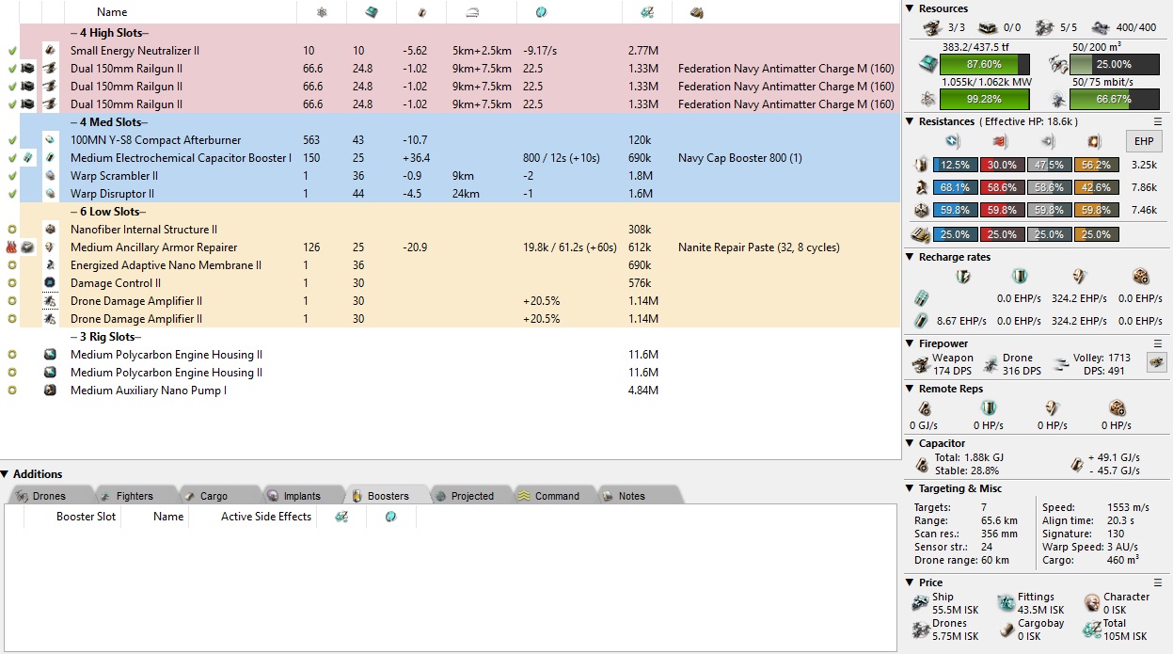Collapse the Resources panel

click(910, 8)
